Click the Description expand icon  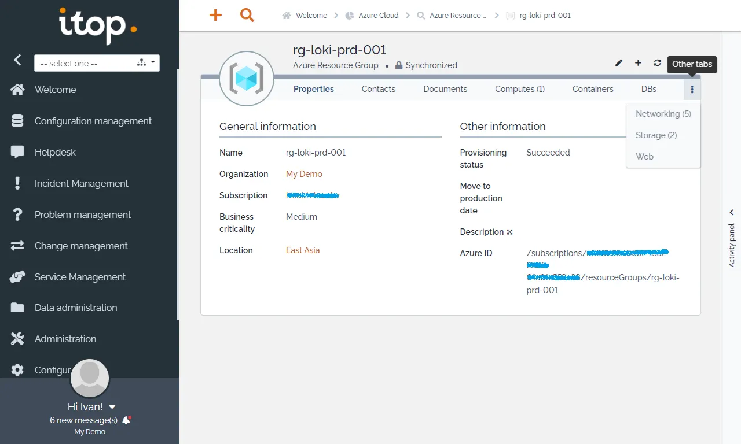[x=510, y=232]
